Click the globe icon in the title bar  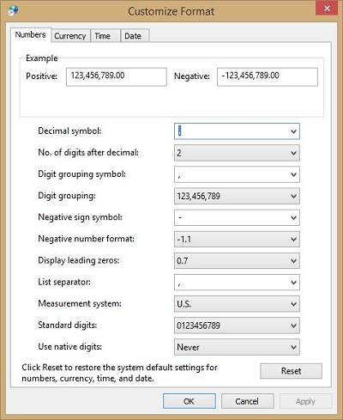13,10
